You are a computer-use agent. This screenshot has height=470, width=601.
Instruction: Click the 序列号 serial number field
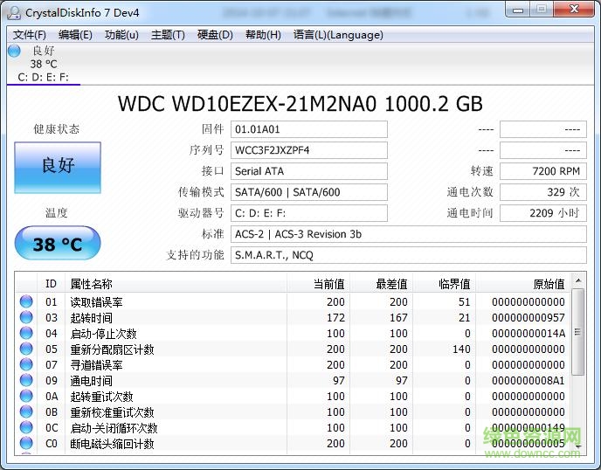pyautogui.click(x=309, y=150)
